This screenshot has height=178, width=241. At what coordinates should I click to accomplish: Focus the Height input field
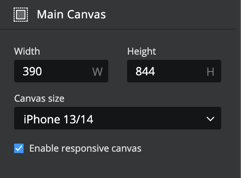pos(174,71)
